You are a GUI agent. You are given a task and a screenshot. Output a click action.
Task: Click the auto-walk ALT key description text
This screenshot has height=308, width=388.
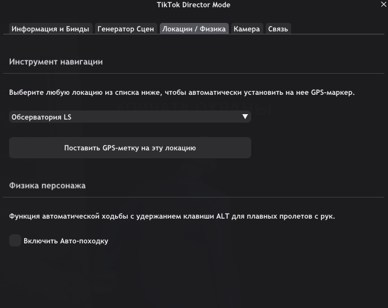pos(172,216)
